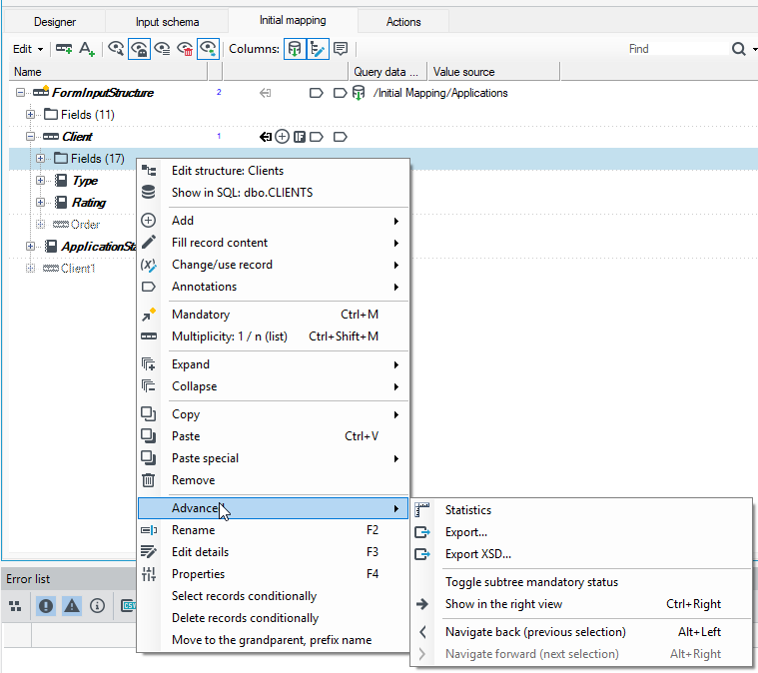Screen dimensions: 758x673
Task: Click the IF condition icon in Client row
Action: tap(300, 137)
